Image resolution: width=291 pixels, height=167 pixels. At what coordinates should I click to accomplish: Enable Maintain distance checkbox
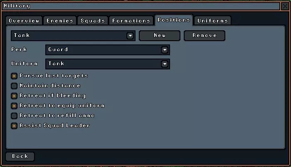coord(14,86)
